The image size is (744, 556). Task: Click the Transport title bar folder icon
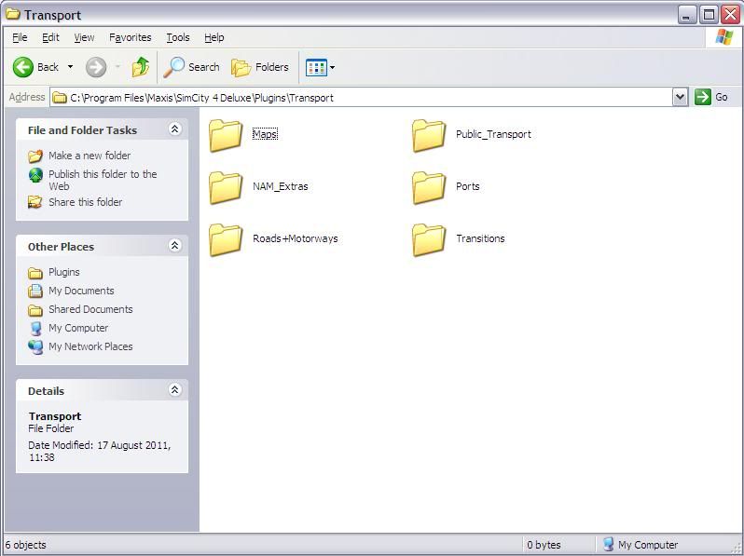[13, 14]
